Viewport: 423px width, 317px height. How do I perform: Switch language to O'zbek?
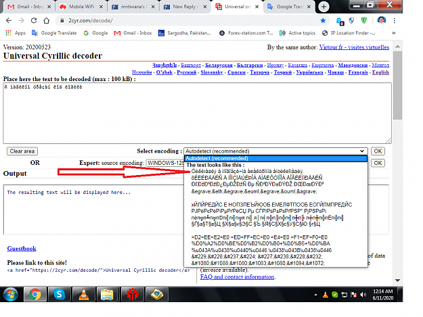tap(164, 72)
